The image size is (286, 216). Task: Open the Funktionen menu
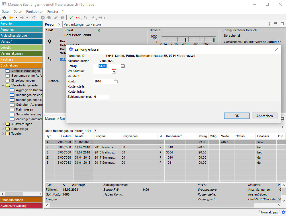click(x=34, y=12)
